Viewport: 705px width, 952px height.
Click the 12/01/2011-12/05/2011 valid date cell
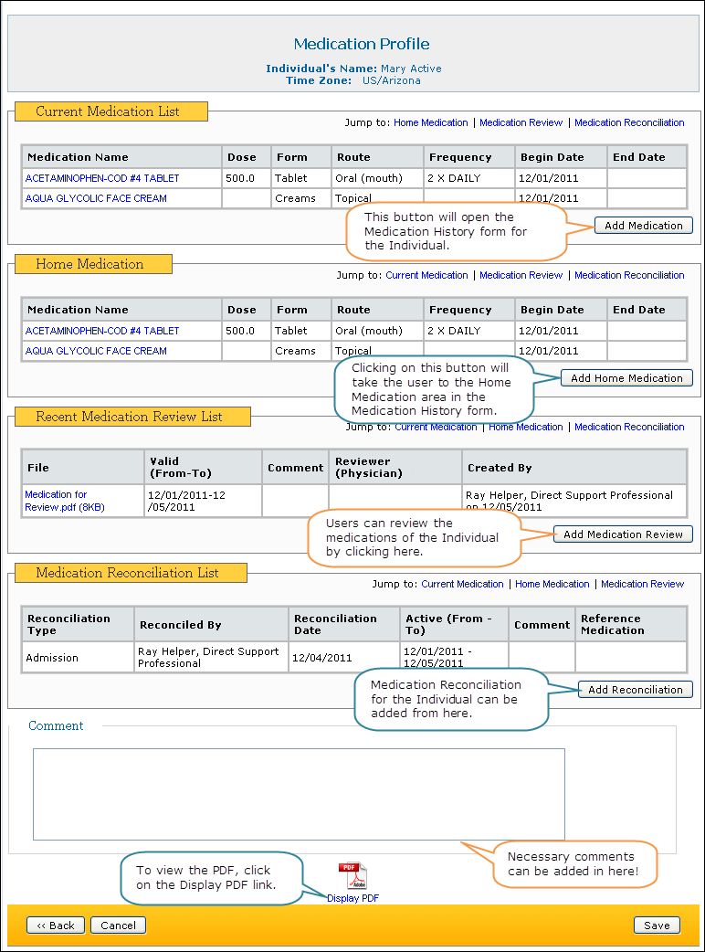(204, 501)
